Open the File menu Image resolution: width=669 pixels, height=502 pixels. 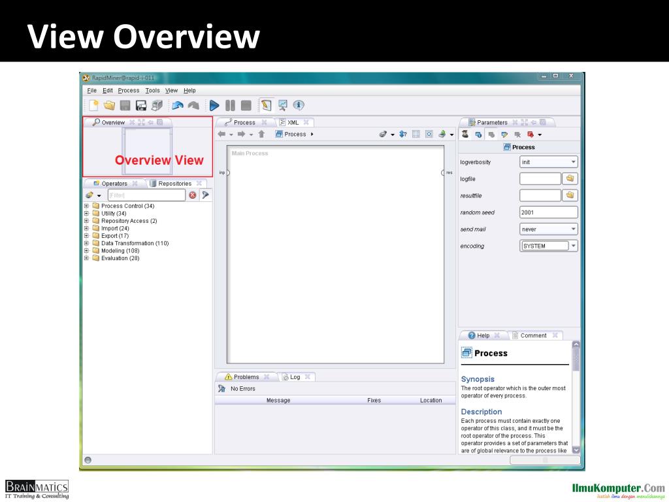point(91,90)
